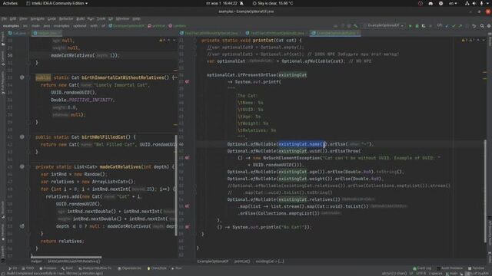Open the keyboard layout "en" dropdown
The image size is (492, 276).
453,3
